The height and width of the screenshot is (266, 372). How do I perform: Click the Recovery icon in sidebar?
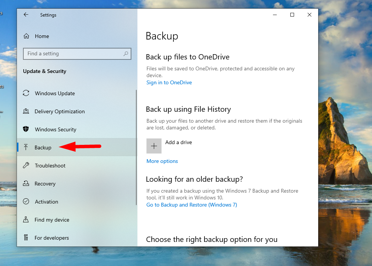click(x=26, y=184)
